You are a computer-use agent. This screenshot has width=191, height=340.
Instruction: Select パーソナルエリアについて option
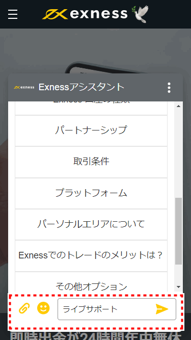[91, 225]
